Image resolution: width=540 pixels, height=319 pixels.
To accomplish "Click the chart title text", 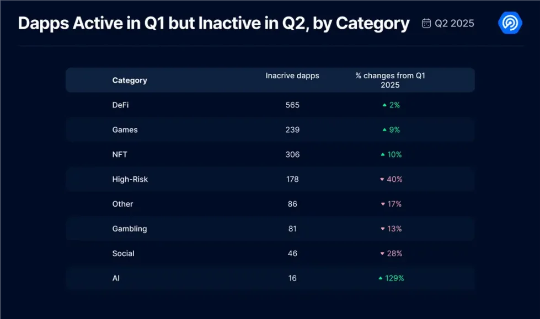I will coord(213,23).
